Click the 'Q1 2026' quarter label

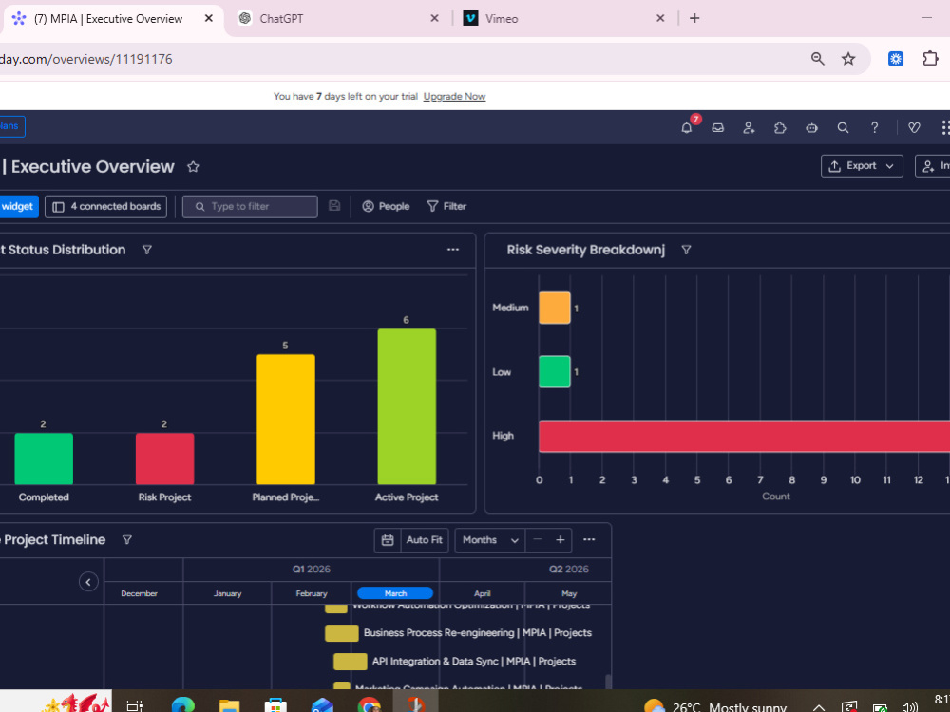(312, 569)
